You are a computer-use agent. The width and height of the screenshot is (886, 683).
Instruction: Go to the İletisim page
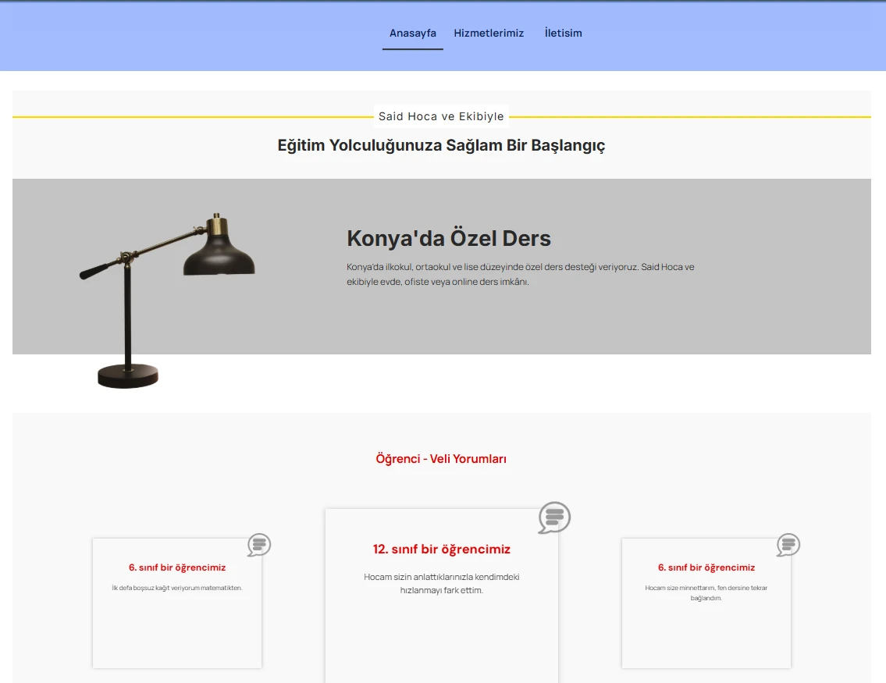[563, 33]
